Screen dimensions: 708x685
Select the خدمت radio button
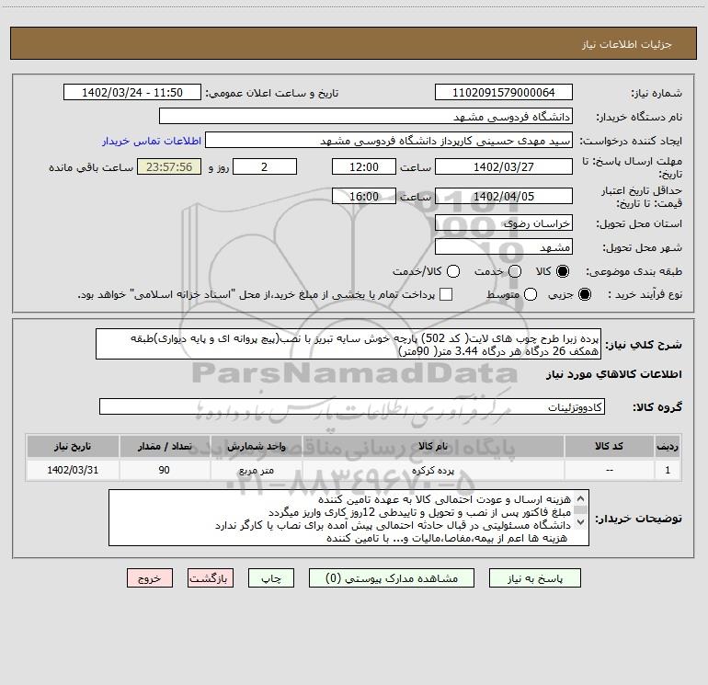(x=515, y=271)
